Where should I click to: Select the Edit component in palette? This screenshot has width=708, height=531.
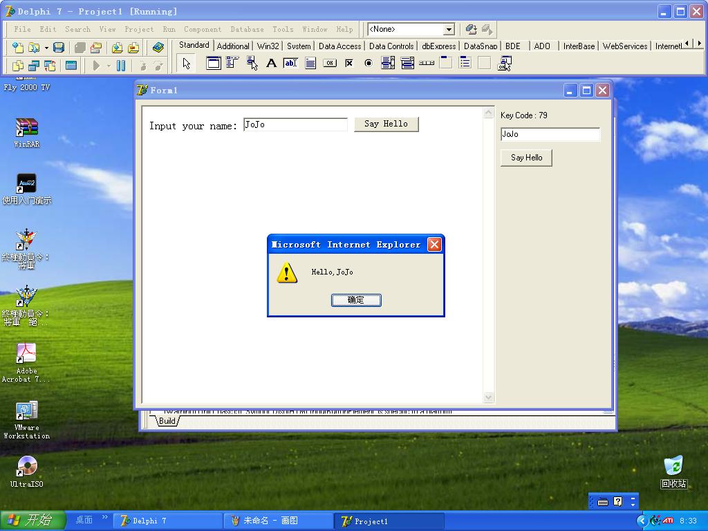(x=291, y=63)
